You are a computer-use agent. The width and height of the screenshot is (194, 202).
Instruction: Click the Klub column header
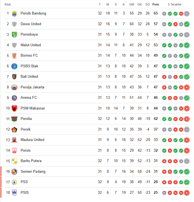8,4
